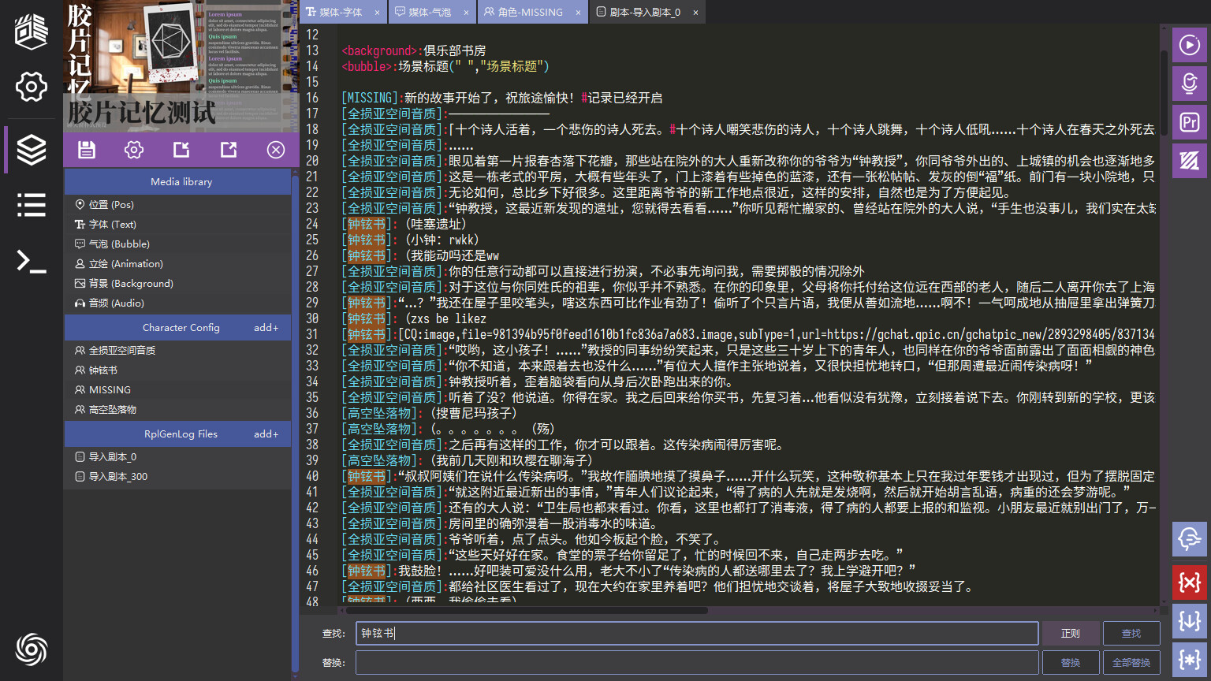
Task: Save the current project file
Action: (x=87, y=150)
